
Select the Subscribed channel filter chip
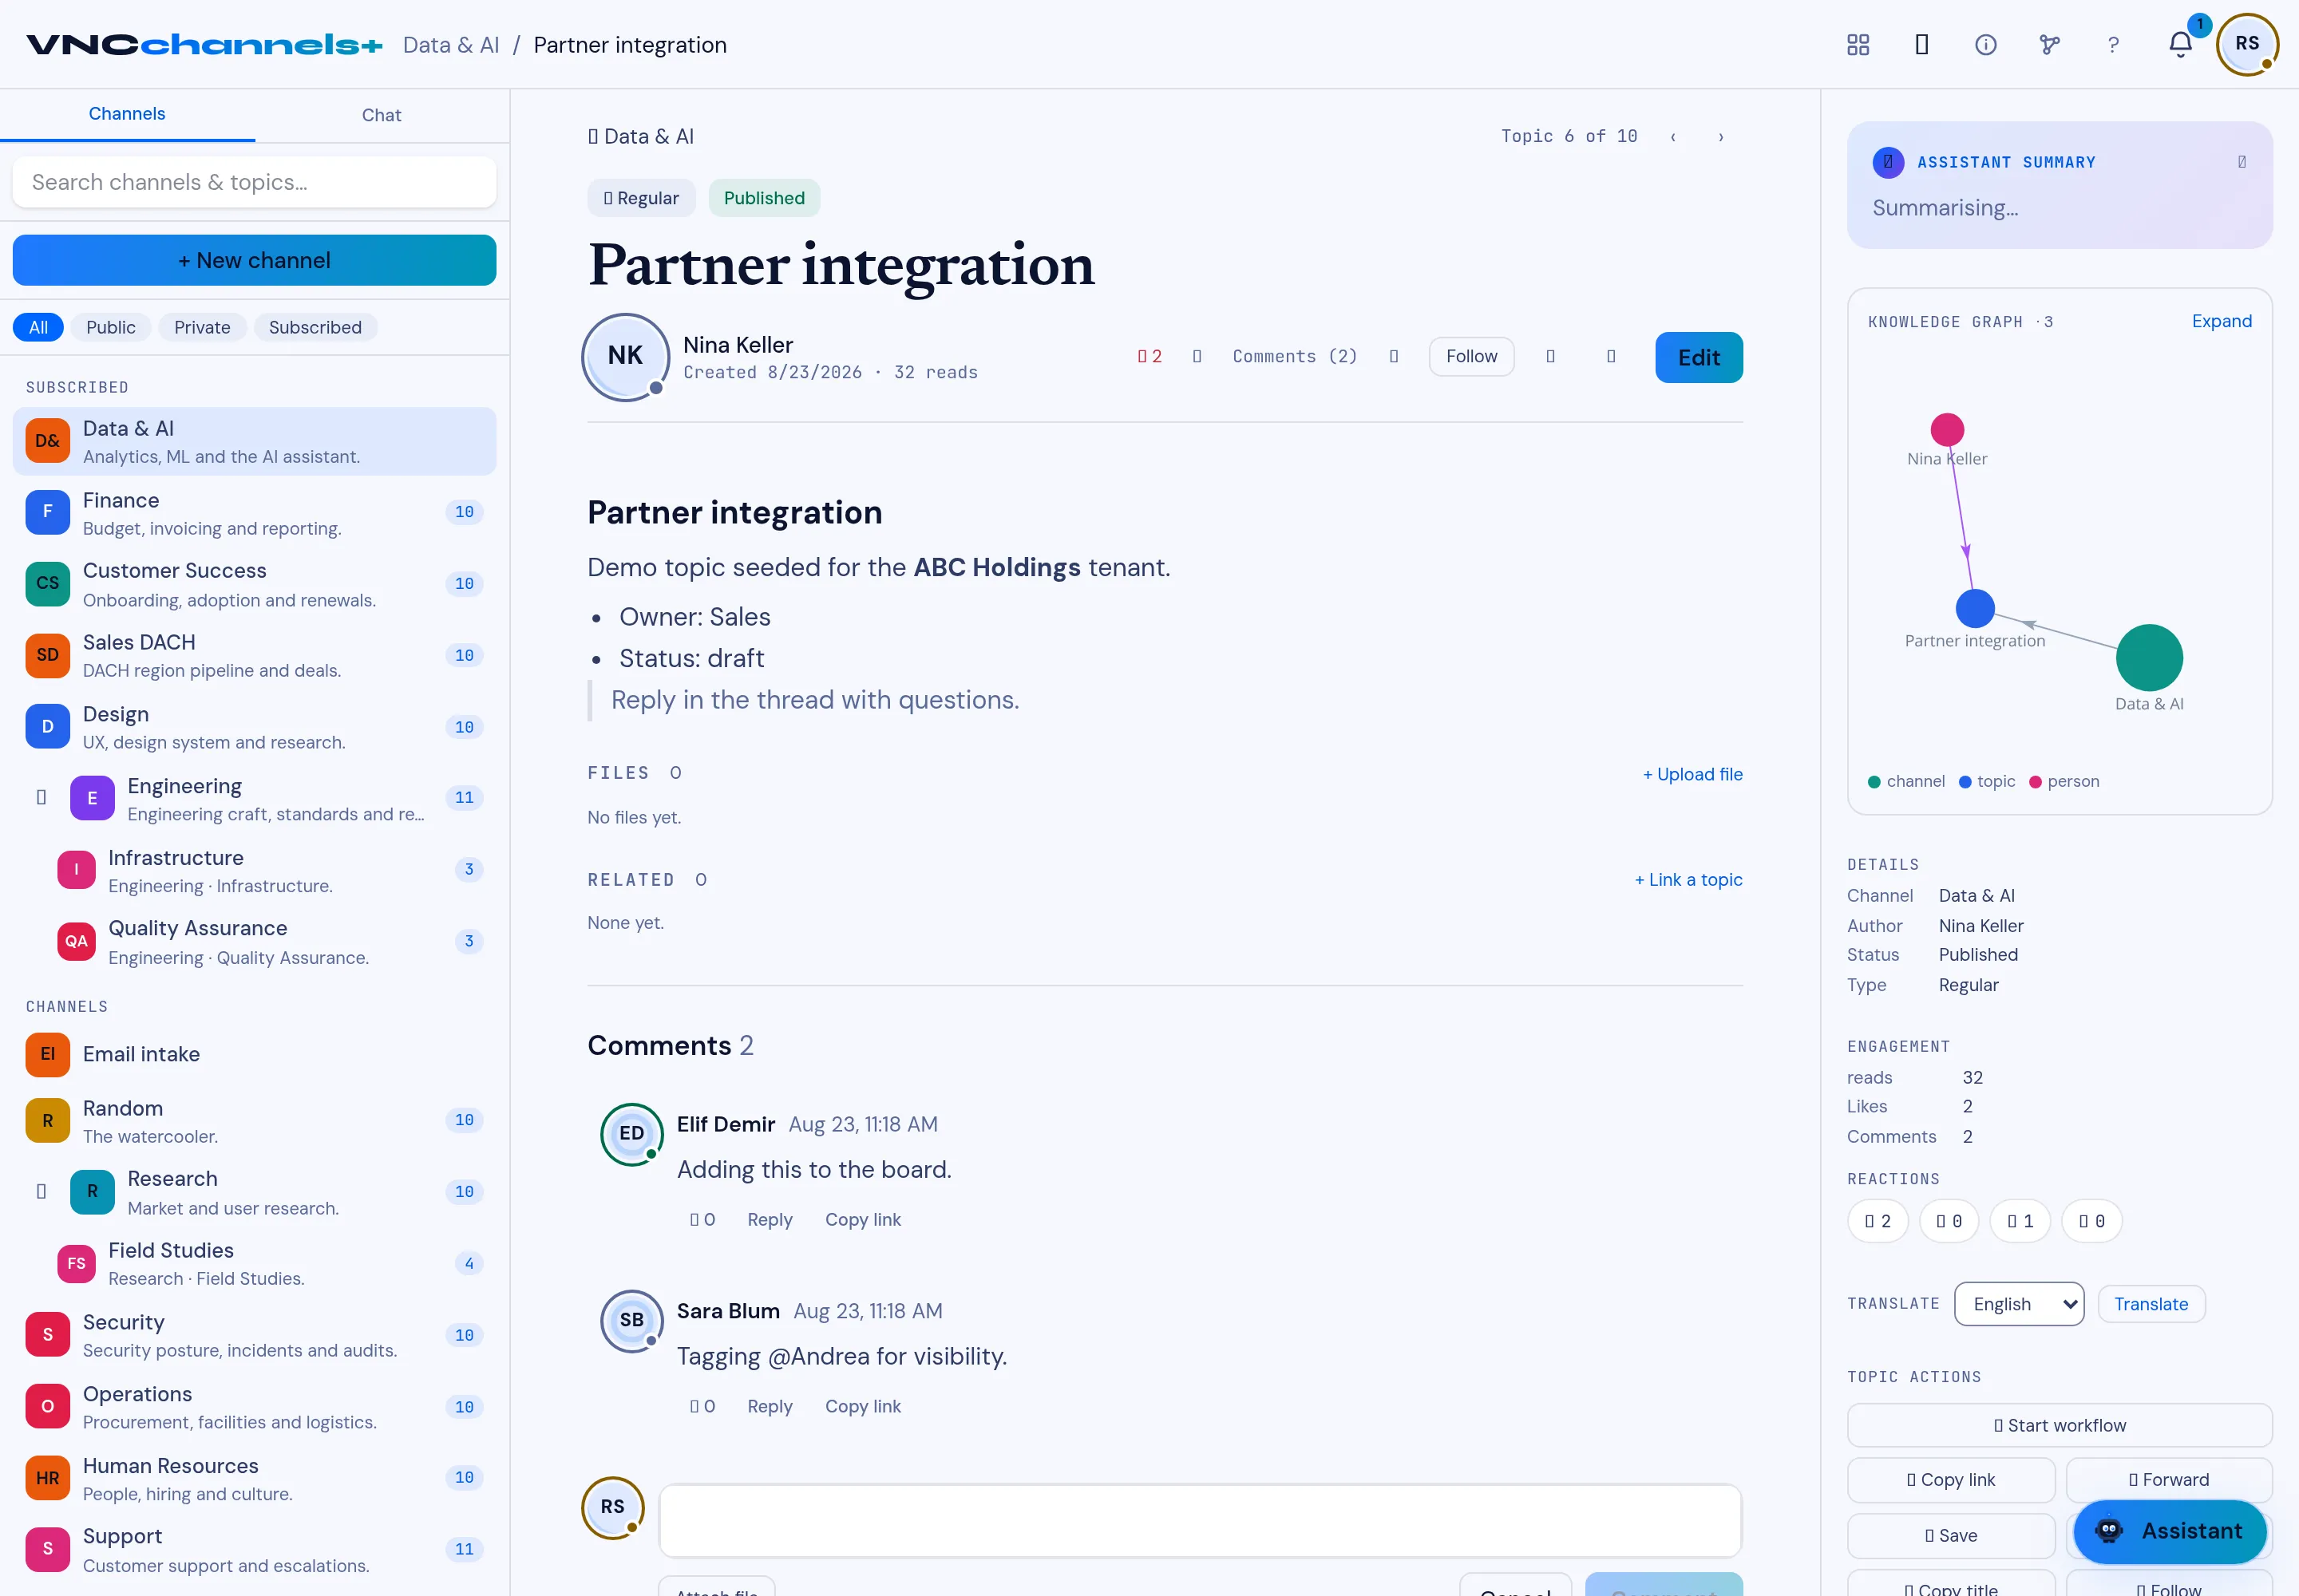point(315,327)
